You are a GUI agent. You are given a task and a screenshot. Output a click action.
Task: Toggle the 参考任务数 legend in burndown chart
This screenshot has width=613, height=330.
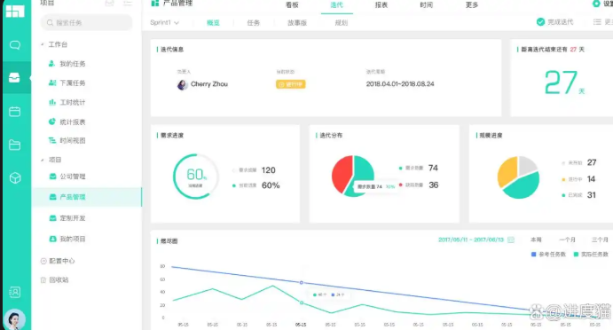point(548,254)
